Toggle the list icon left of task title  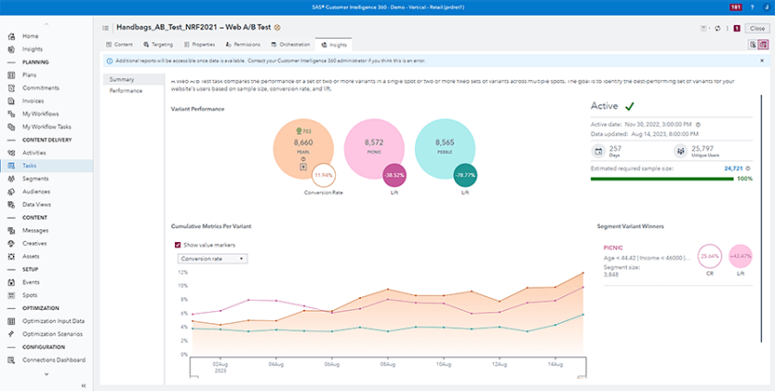point(105,29)
